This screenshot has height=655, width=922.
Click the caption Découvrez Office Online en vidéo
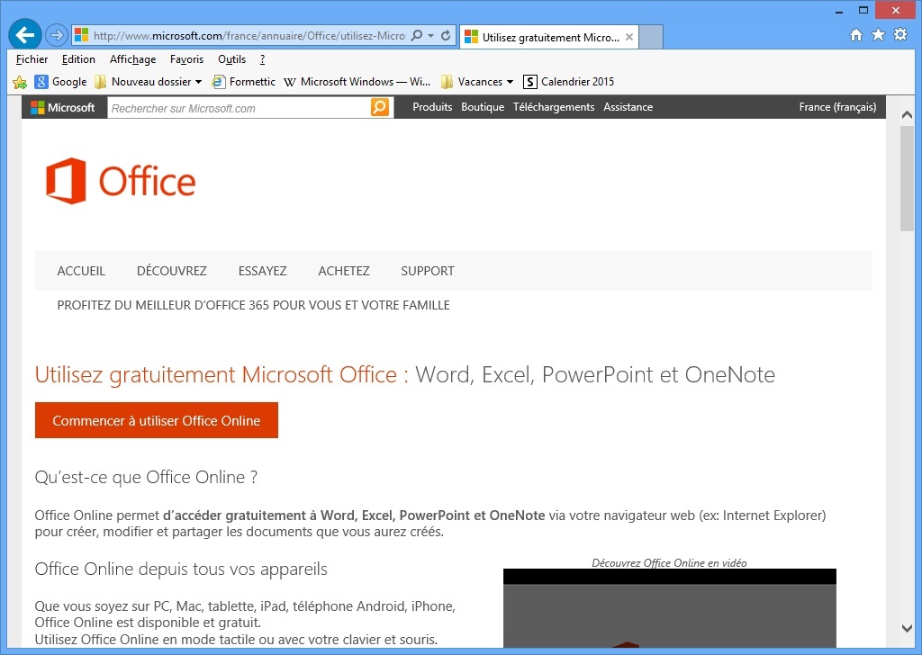pos(669,562)
